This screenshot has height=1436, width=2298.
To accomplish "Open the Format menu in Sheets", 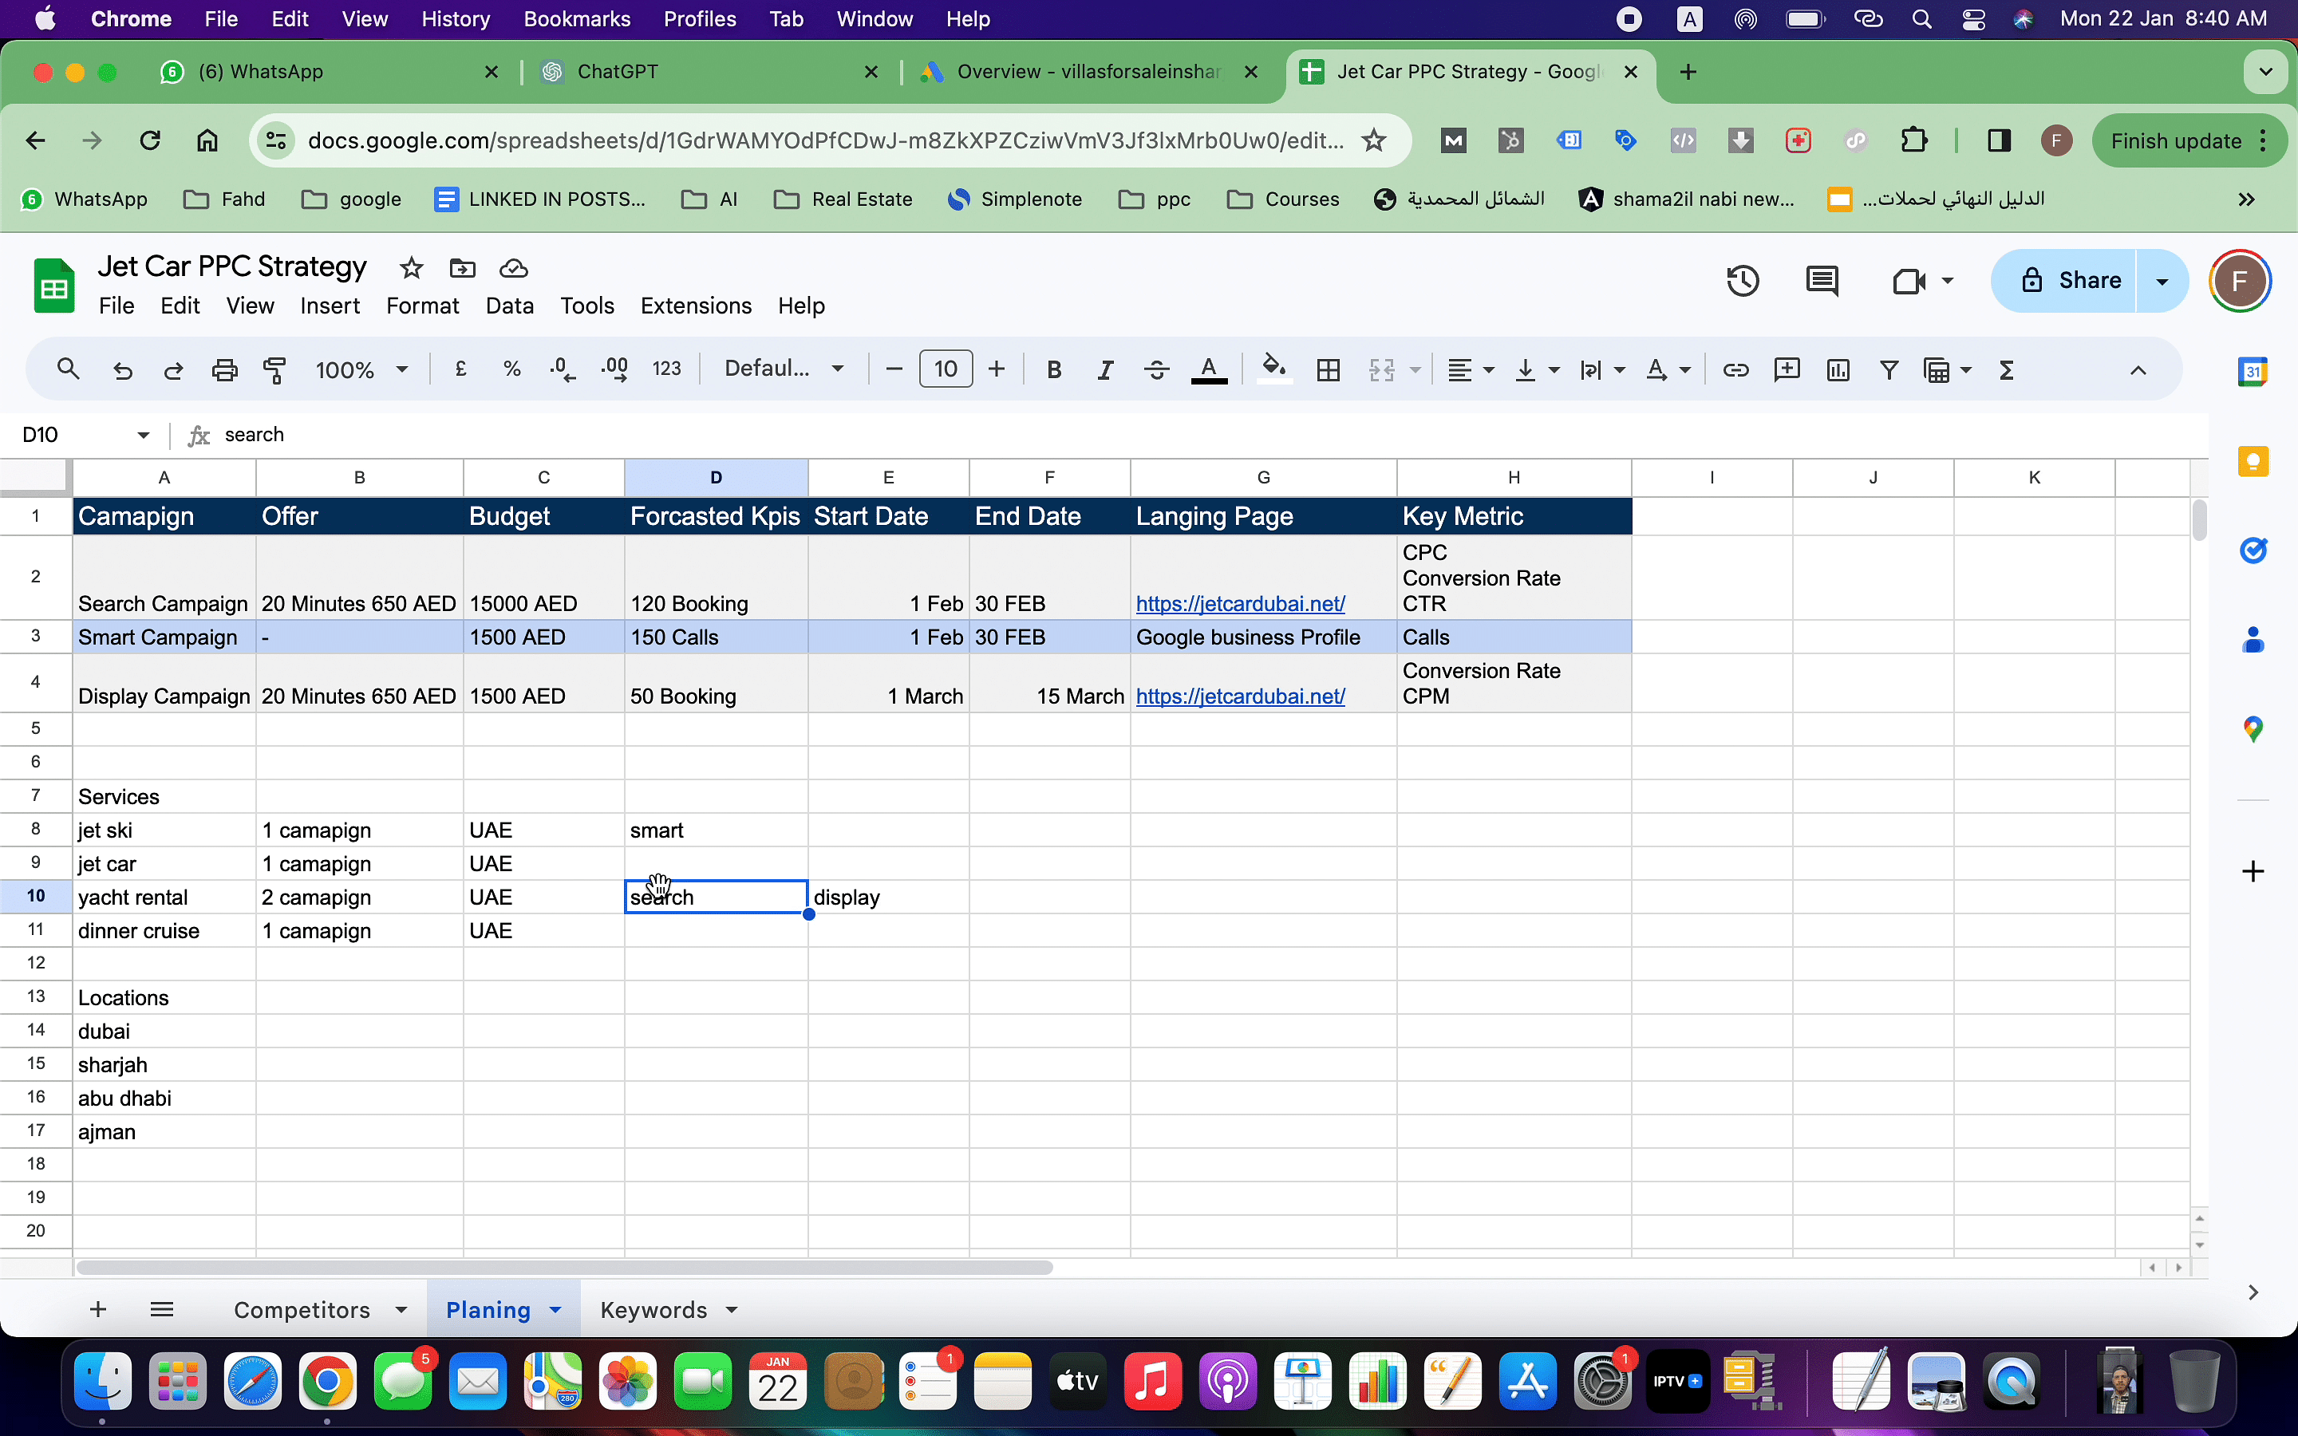I will [x=423, y=306].
